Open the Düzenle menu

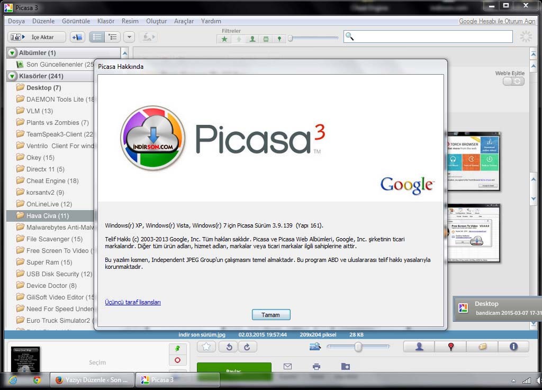[43, 21]
